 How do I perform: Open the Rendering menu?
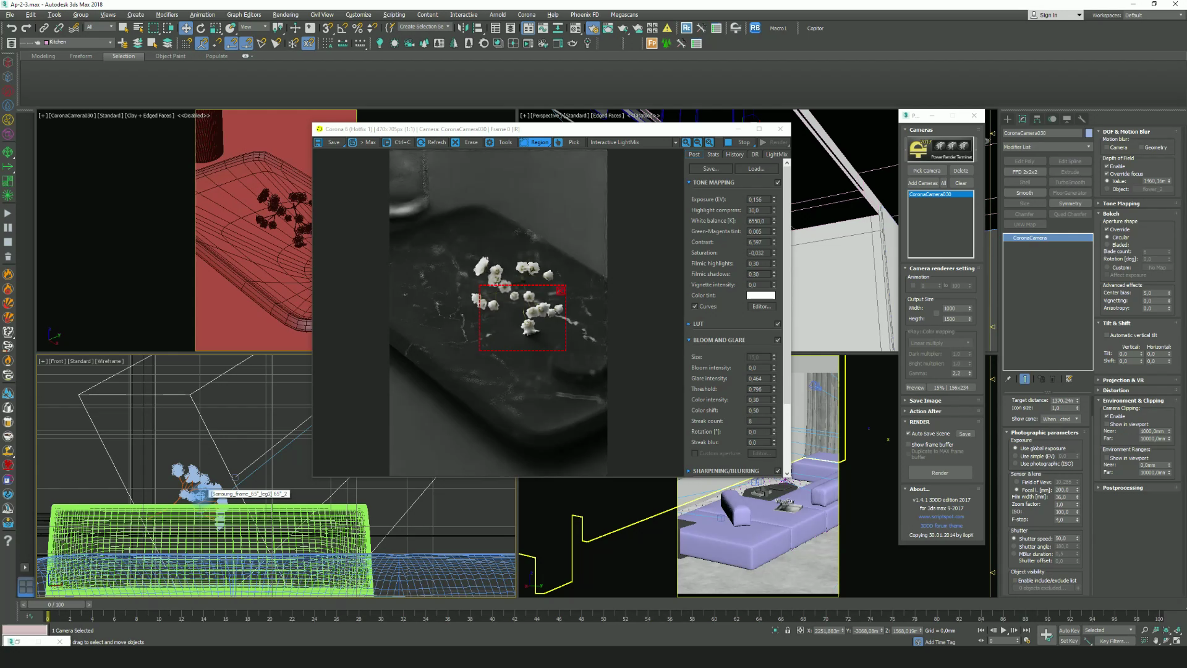[285, 15]
